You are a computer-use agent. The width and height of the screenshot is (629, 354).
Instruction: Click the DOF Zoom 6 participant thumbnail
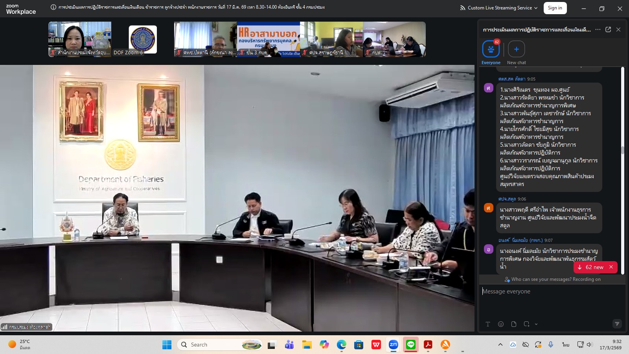[143, 39]
